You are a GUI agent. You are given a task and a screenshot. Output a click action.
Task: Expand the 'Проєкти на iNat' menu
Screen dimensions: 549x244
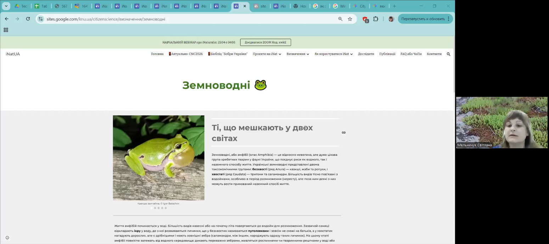pos(267,54)
